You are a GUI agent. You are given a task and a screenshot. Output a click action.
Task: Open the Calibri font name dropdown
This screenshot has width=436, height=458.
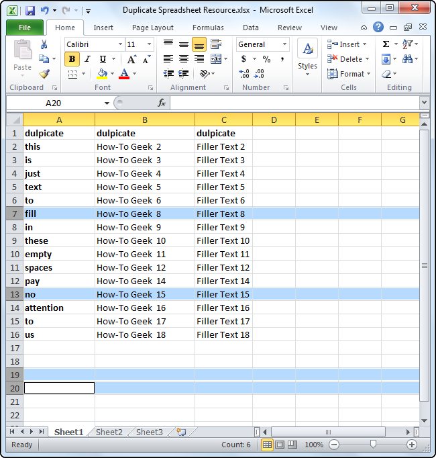pyautogui.click(x=120, y=44)
